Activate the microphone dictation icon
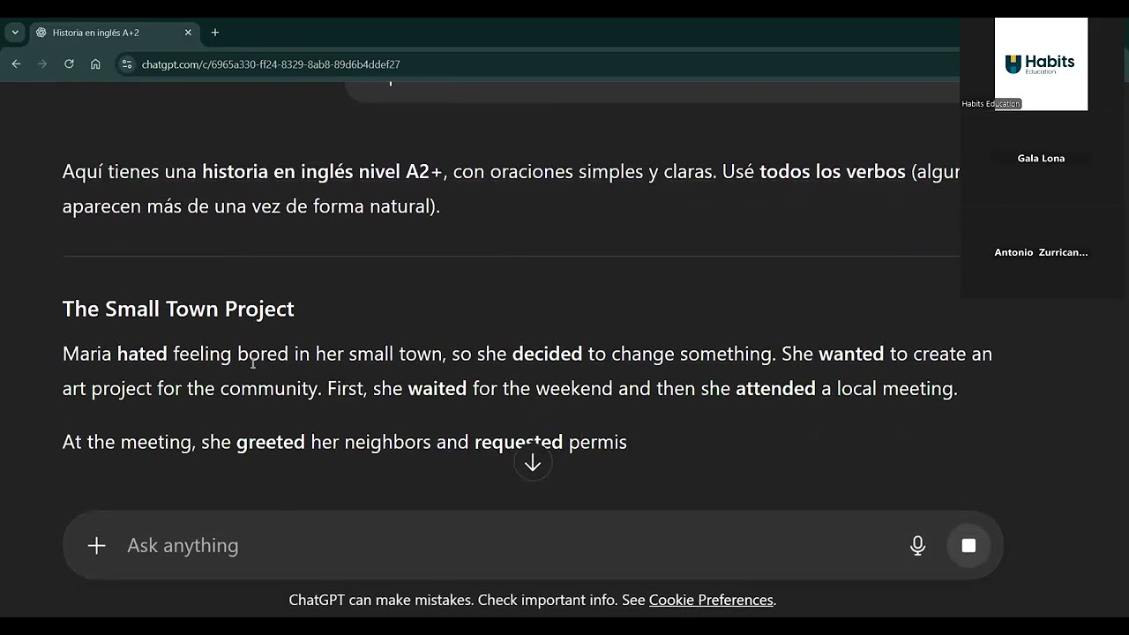1129x635 pixels. pos(917,545)
